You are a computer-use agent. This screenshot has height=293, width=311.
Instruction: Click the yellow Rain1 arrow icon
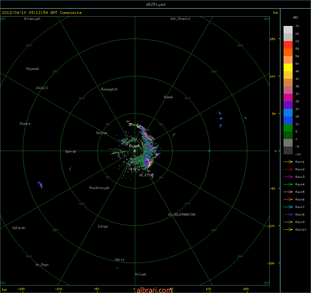[288, 162]
